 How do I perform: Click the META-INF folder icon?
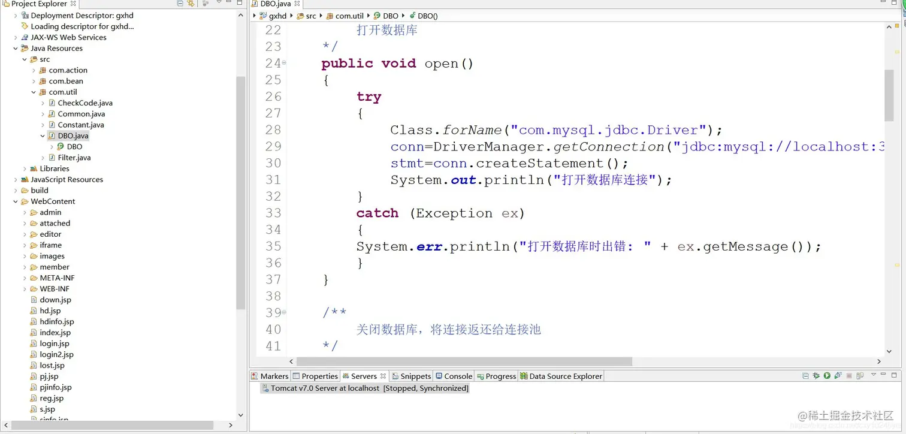pyautogui.click(x=34, y=278)
